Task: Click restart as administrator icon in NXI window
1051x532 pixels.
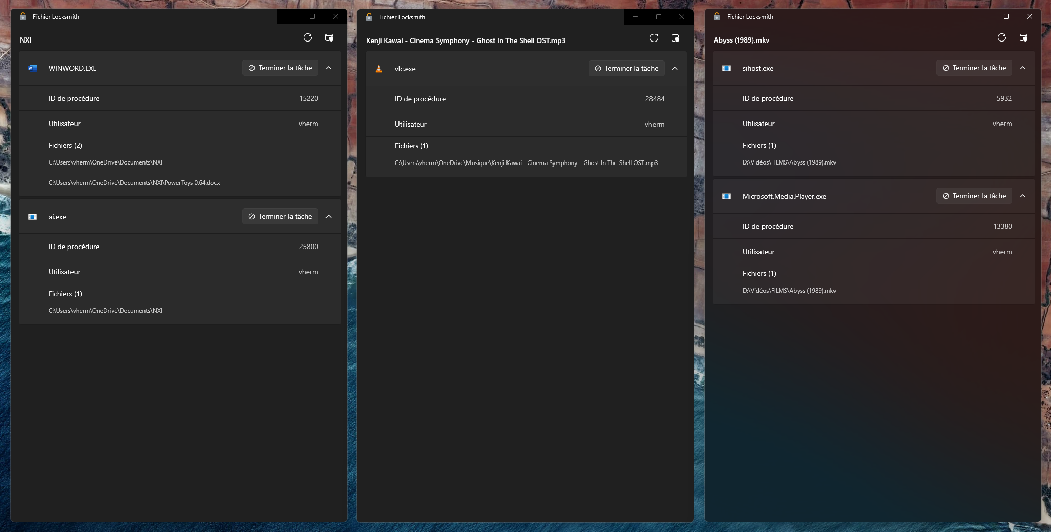Action: [329, 38]
